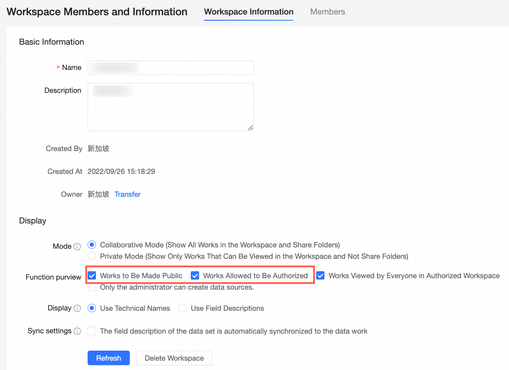Switch to the Workspace Information tab

249,12
